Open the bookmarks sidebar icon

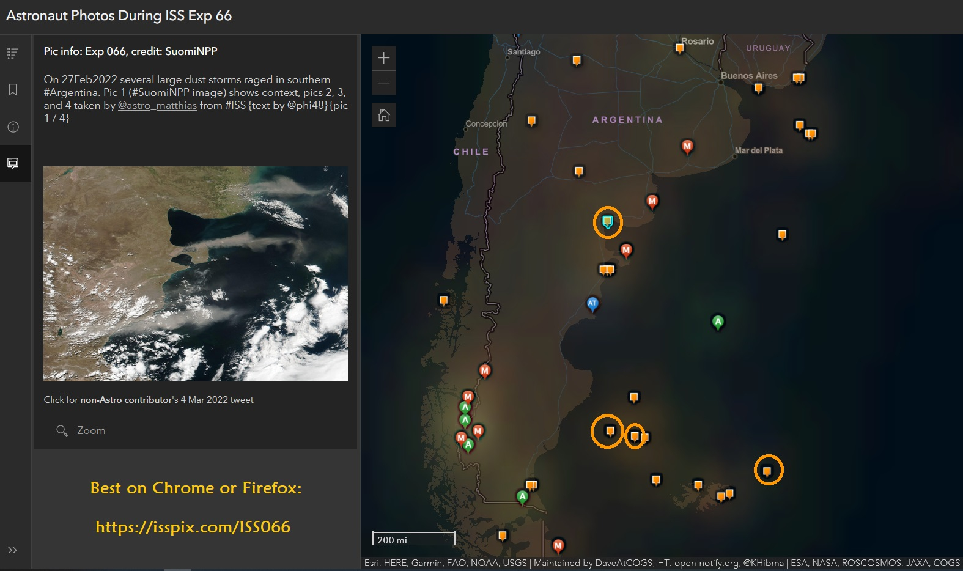(x=13, y=90)
